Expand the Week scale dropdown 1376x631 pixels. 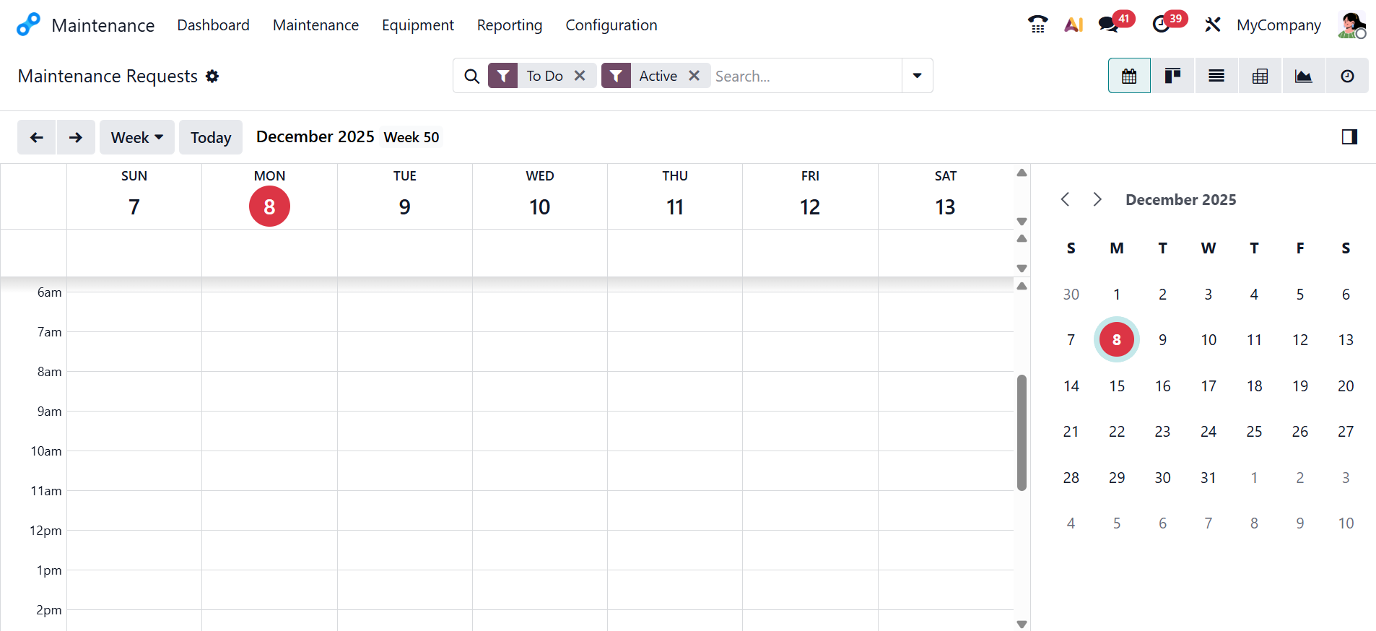[x=137, y=137]
